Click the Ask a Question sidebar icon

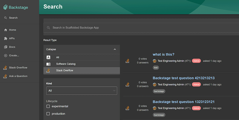click(5, 76)
